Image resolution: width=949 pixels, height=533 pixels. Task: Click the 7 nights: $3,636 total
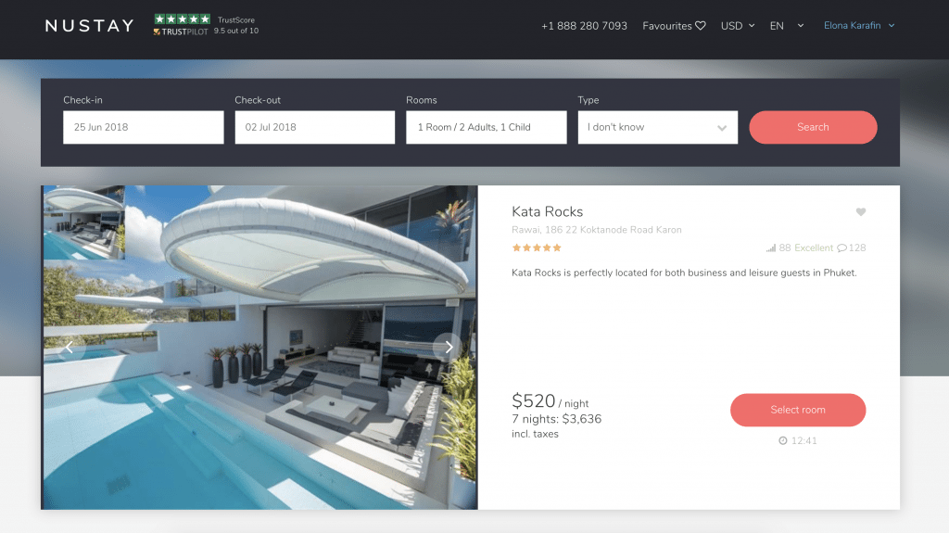pos(557,419)
